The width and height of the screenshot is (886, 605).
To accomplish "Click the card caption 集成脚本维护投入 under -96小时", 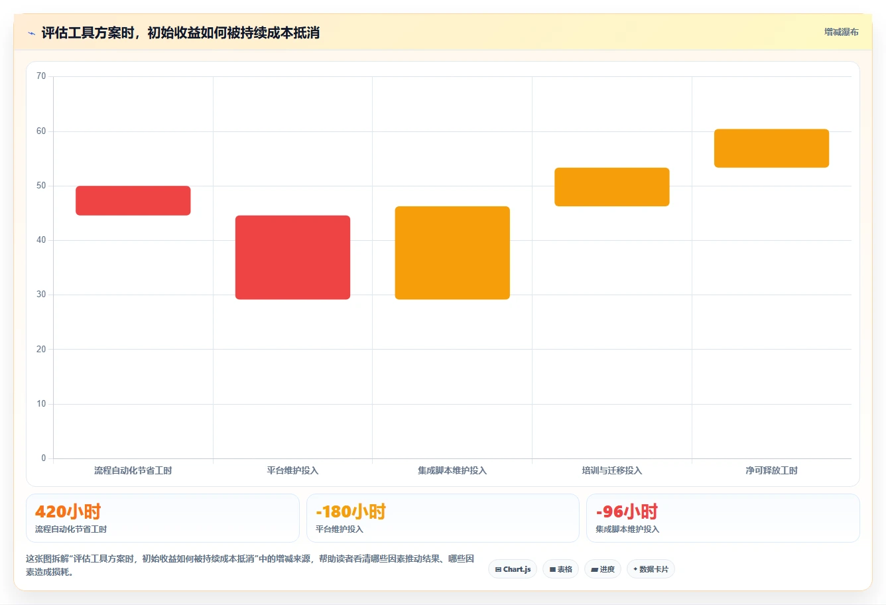I will click(627, 529).
